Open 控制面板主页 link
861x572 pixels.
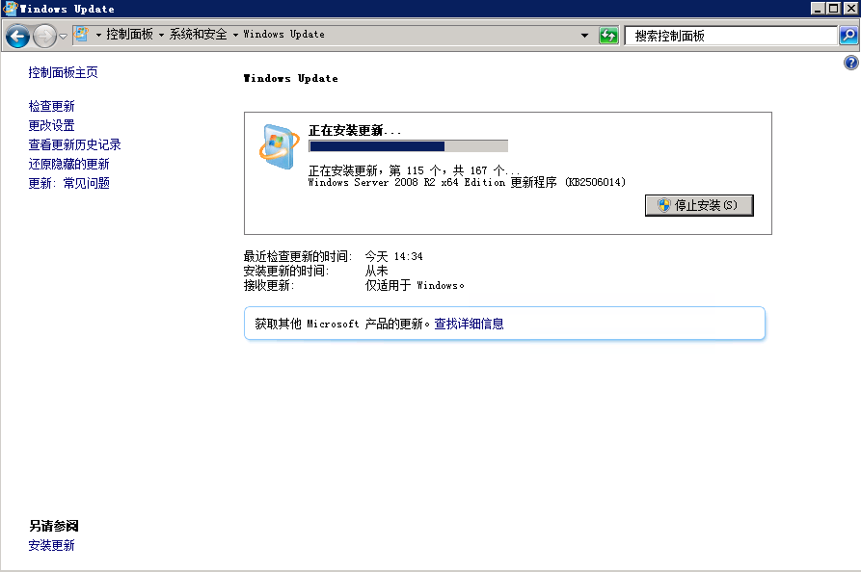pyautogui.click(x=63, y=72)
